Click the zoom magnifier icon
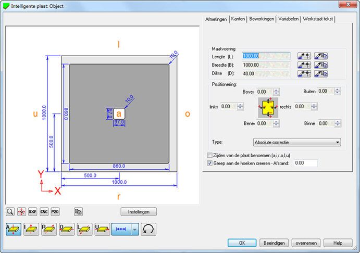The image size is (360, 253). coord(10,211)
